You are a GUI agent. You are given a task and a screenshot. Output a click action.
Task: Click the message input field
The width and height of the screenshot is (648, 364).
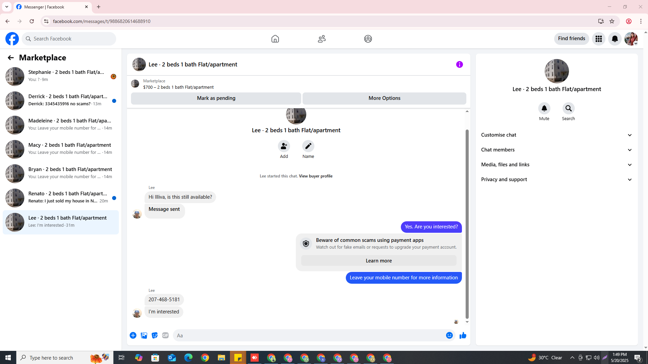click(x=309, y=335)
